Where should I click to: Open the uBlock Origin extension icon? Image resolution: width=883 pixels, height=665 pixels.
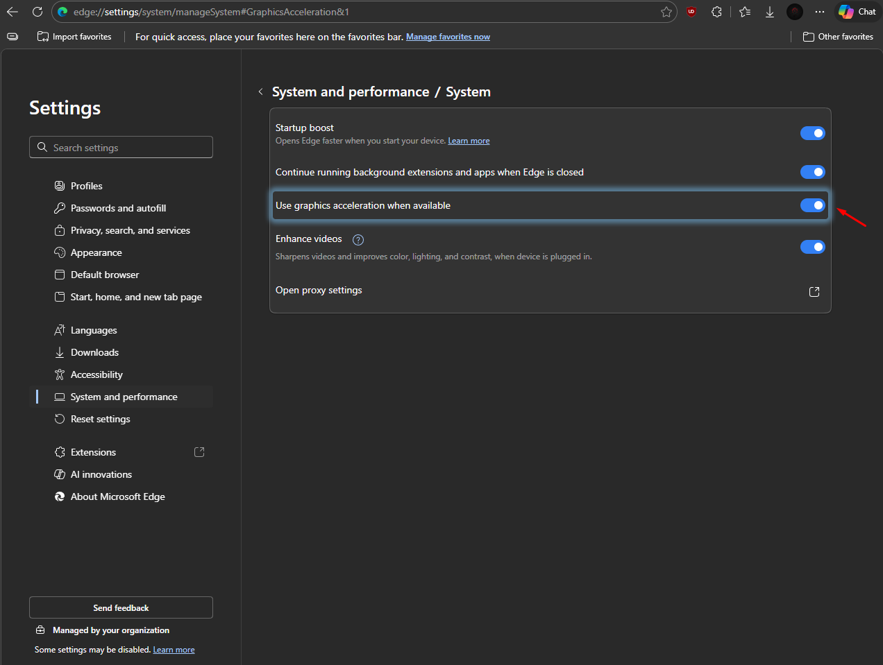(x=691, y=12)
